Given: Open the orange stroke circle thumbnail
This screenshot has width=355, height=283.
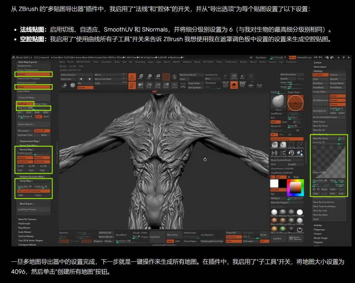Looking at the screenshot, I should (x=295, y=103).
